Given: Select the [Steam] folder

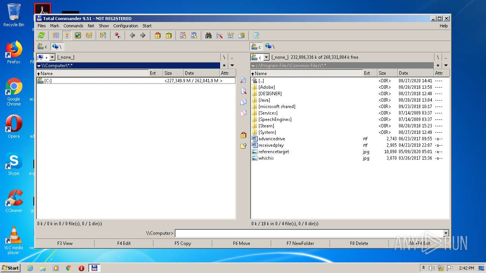Looking at the screenshot, I should coord(266,126).
